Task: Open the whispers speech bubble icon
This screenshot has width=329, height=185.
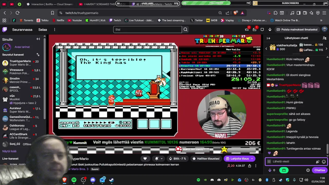Action: coord(262,30)
